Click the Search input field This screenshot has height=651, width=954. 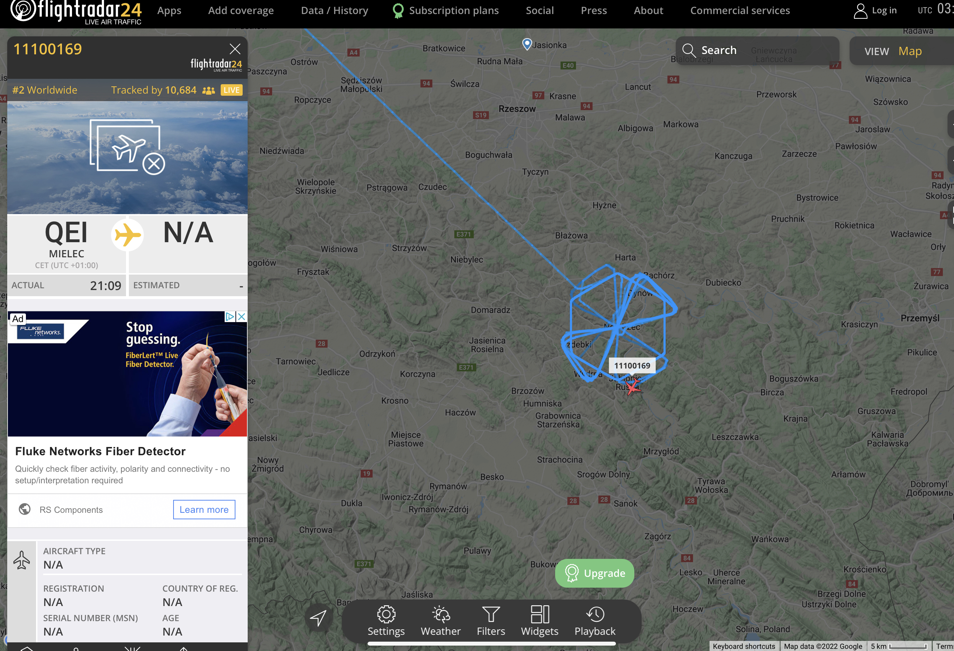click(757, 51)
